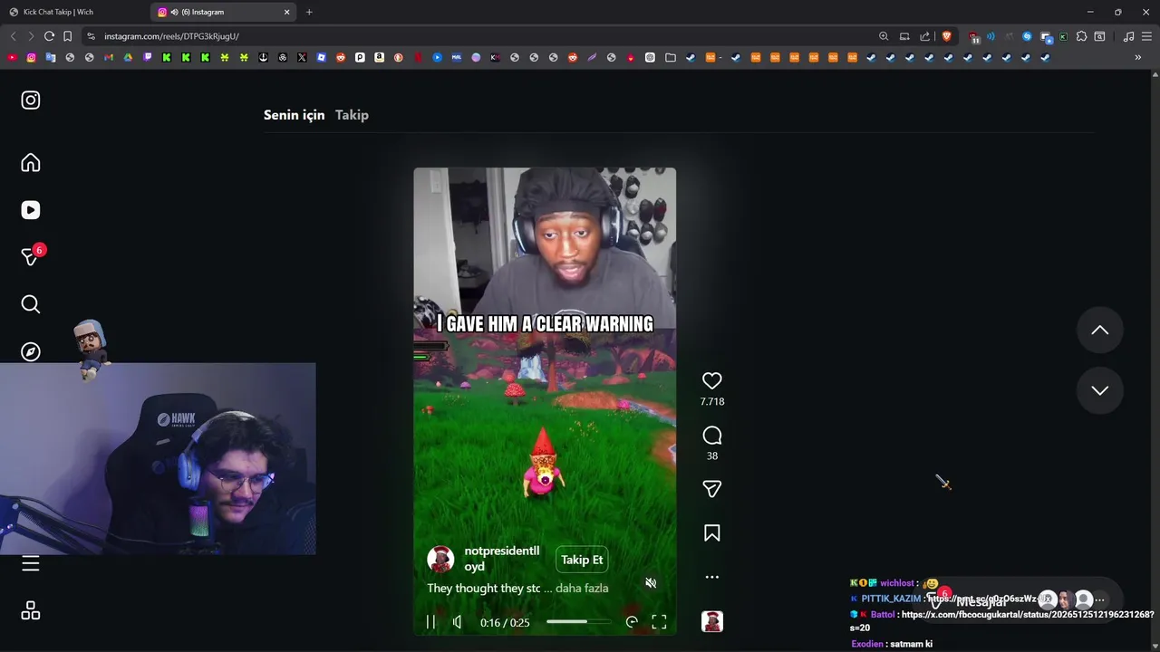The image size is (1160, 652).
Task: Open the browser main menu
Action: click(1147, 36)
